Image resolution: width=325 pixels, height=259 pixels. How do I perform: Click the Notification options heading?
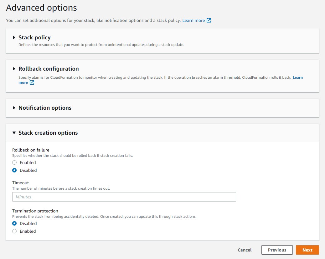pyautogui.click(x=45, y=108)
